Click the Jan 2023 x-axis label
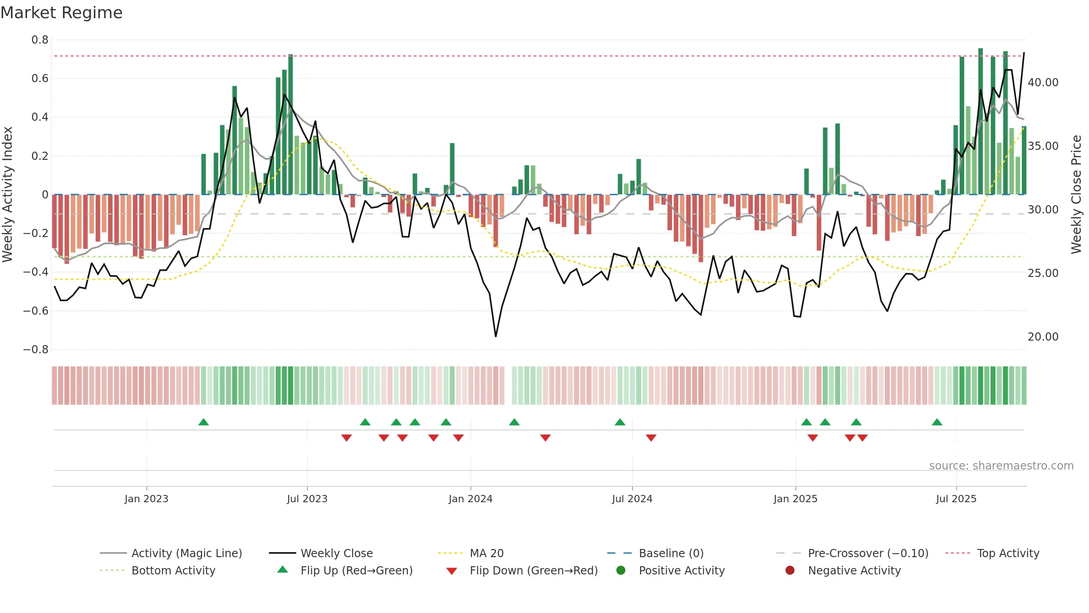The height and width of the screenshot is (613, 1089). [147, 499]
